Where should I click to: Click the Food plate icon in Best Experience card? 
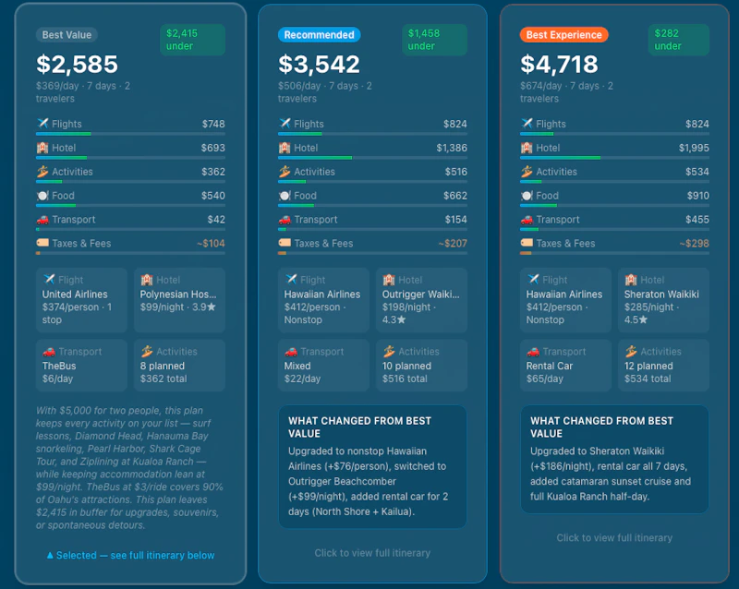[x=527, y=196]
